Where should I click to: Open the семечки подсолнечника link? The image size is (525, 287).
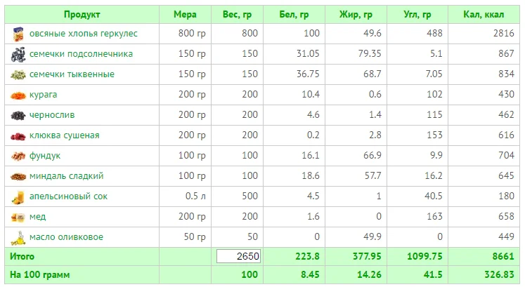click(x=81, y=54)
